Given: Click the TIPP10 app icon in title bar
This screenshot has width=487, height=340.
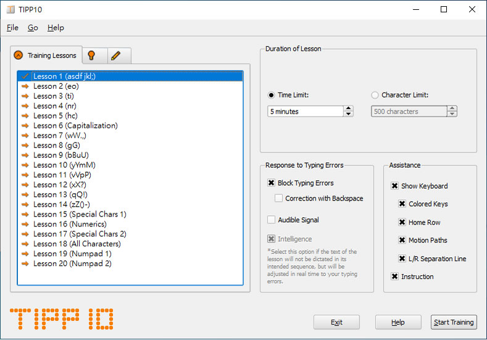Looking at the screenshot, I should [x=10, y=10].
